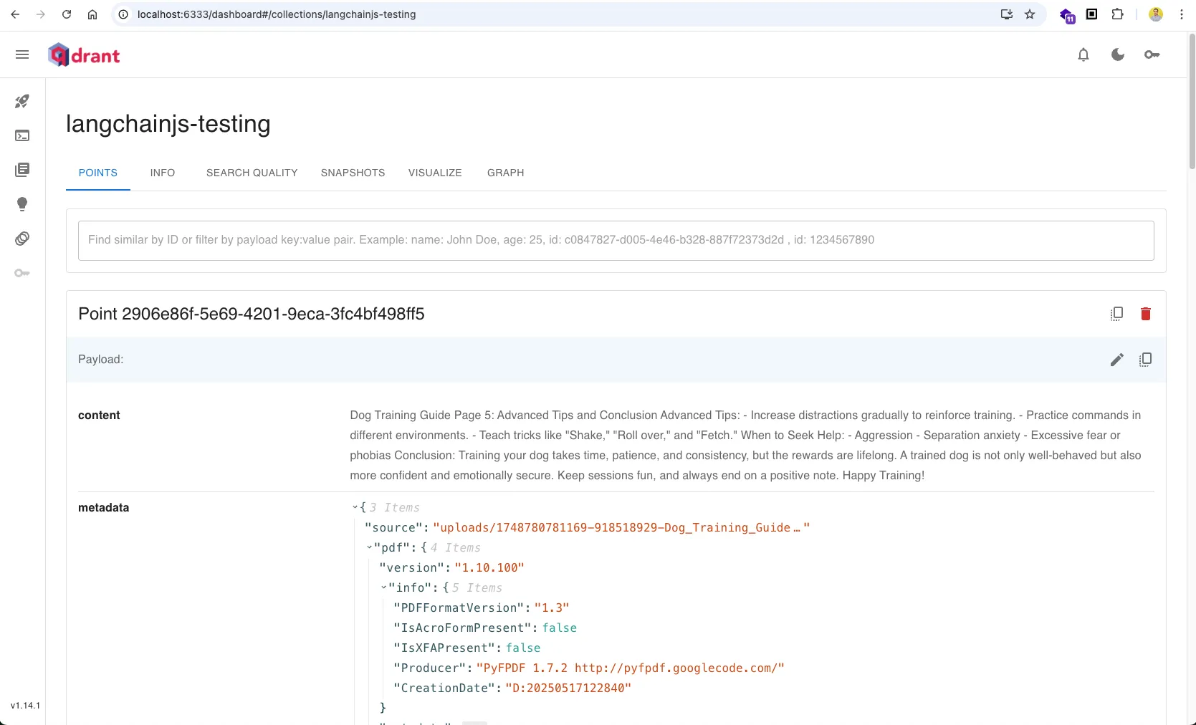Delete point 2906e86f with red trash icon

[1146, 314]
